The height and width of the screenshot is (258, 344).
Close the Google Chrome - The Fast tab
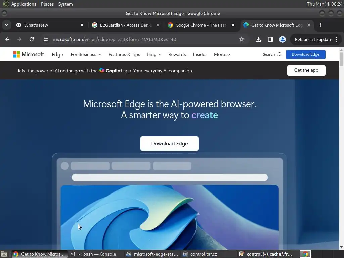233,25
